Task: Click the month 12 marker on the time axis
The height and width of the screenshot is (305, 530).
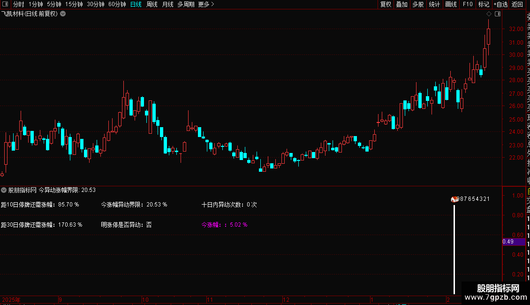Action: (286, 299)
